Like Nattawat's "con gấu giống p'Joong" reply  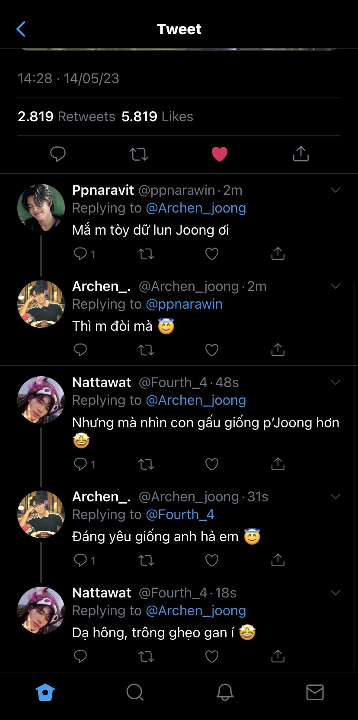point(211,464)
